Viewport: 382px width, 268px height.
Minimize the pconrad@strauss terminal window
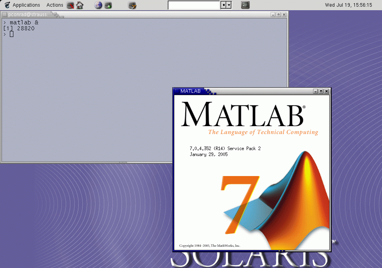(x=273, y=15)
